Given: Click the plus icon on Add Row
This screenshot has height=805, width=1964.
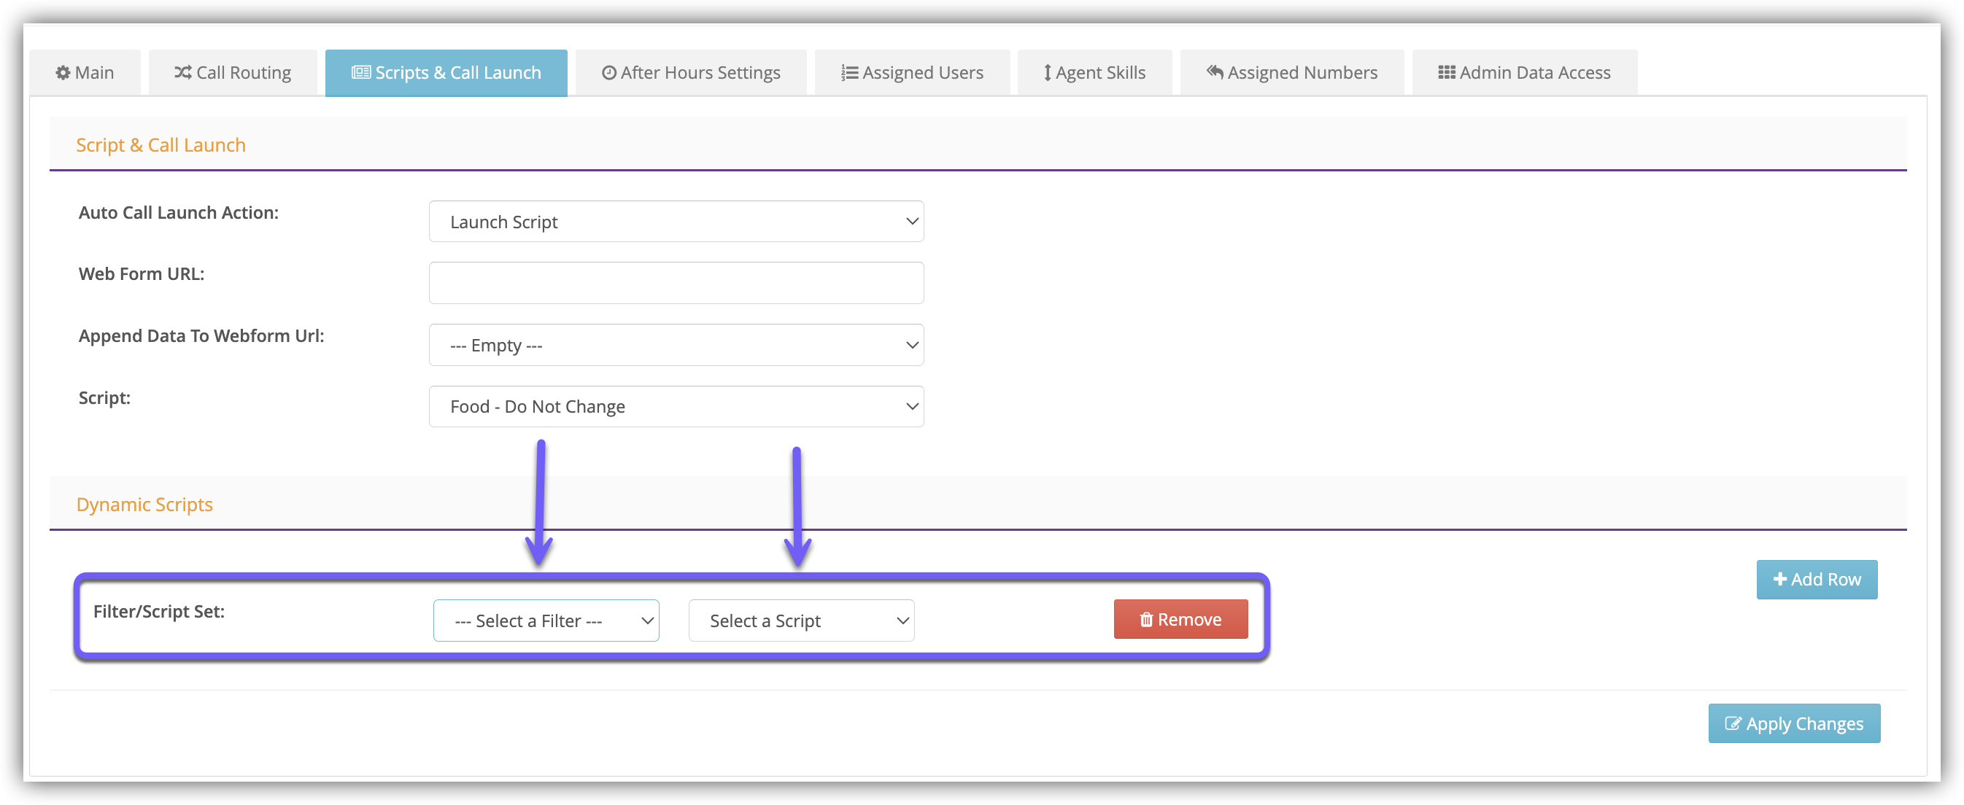Looking at the screenshot, I should click(1779, 580).
